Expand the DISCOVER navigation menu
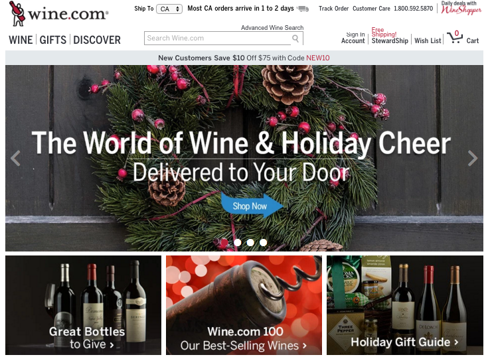This screenshot has height=357, width=488. pyautogui.click(x=97, y=40)
